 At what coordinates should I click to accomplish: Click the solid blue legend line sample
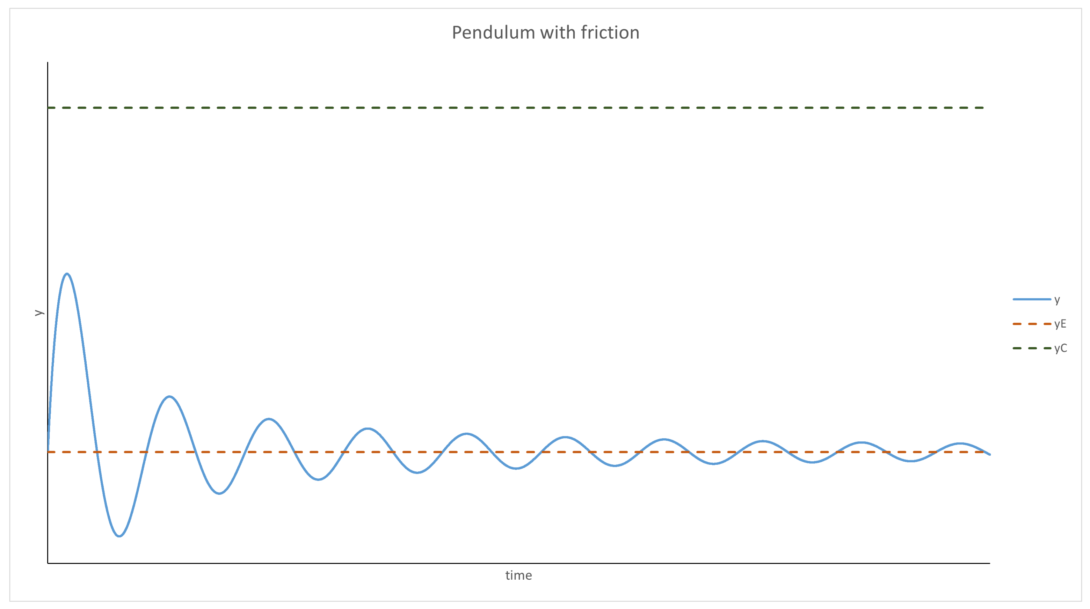pos(1031,299)
